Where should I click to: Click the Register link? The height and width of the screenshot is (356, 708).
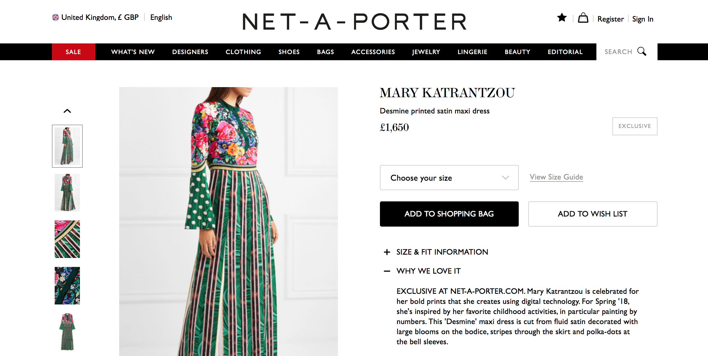pos(610,19)
